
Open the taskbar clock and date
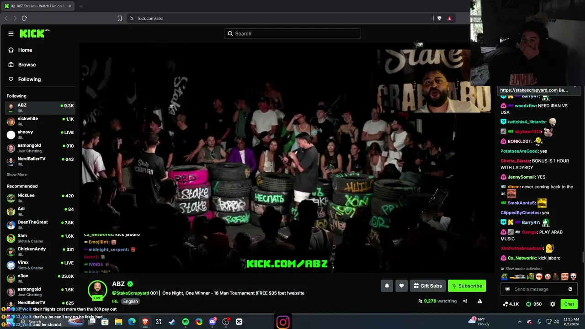pyautogui.click(x=571, y=322)
